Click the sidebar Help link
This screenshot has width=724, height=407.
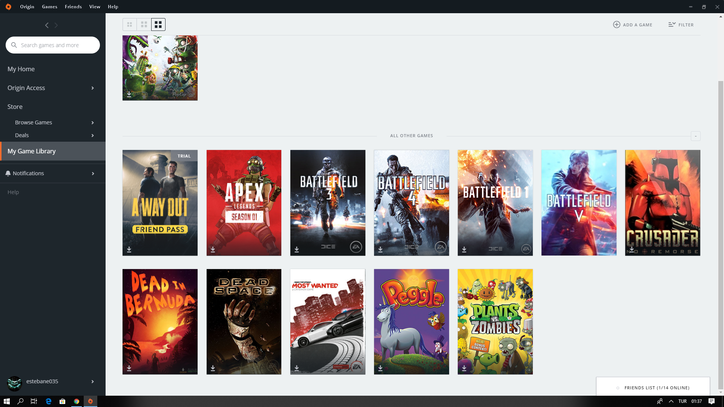pyautogui.click(x=13, y=192)
